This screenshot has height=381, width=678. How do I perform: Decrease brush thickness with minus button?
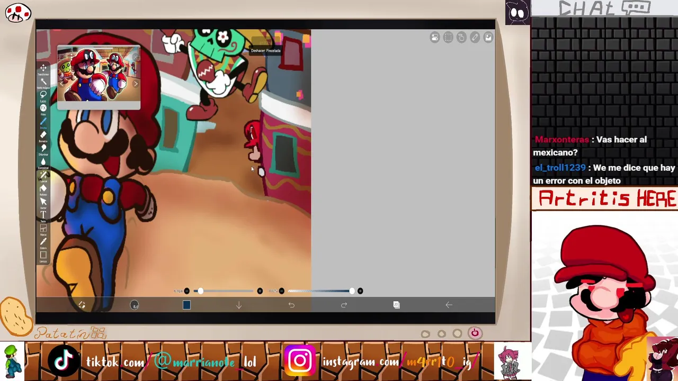coord(186,291)
